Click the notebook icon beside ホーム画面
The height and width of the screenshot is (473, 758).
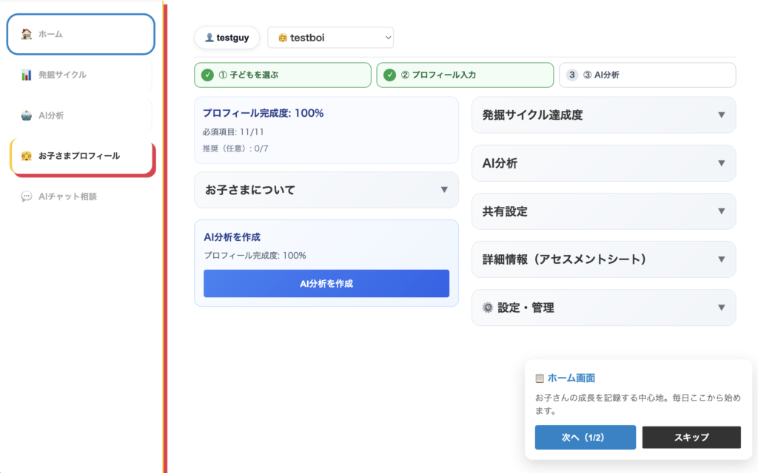540,378
